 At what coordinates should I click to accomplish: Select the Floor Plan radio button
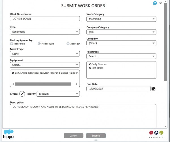(x=11, y=44)
